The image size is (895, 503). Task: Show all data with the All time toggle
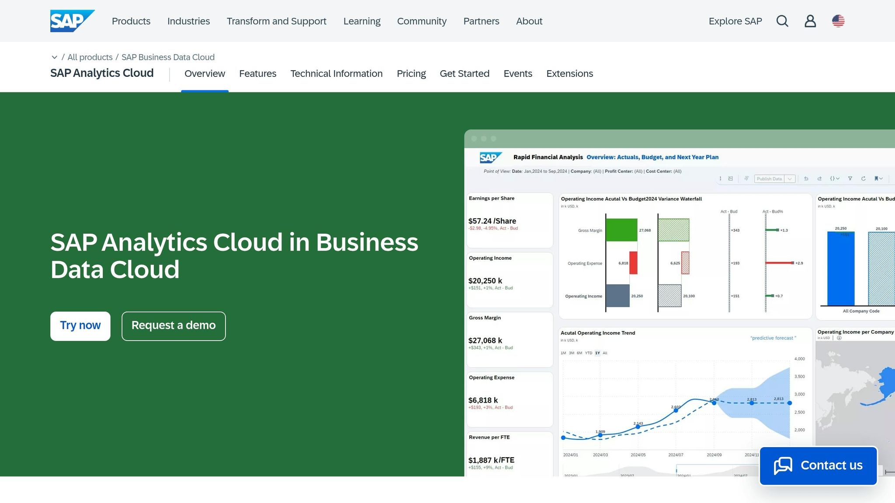pyautogui.click(x=605, y=353)
